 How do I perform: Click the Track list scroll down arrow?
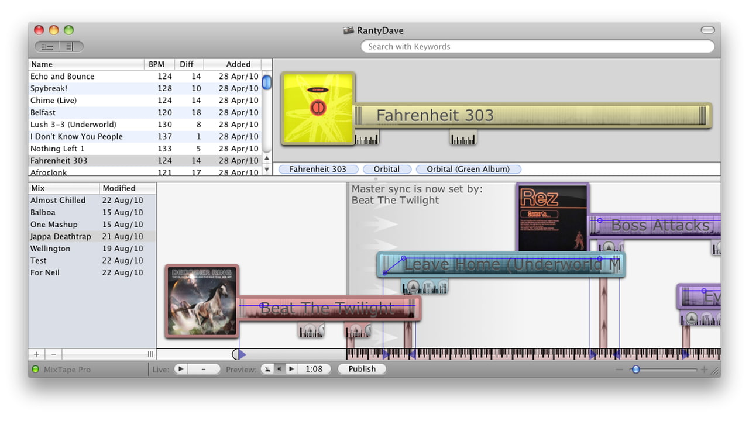[x=267, y=170]
